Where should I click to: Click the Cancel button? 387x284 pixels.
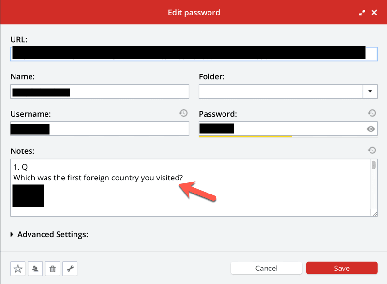pyautogui.click(x=266, y=268)
